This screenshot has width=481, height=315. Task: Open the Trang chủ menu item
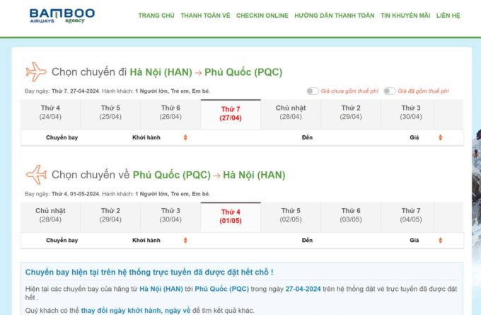156,15
